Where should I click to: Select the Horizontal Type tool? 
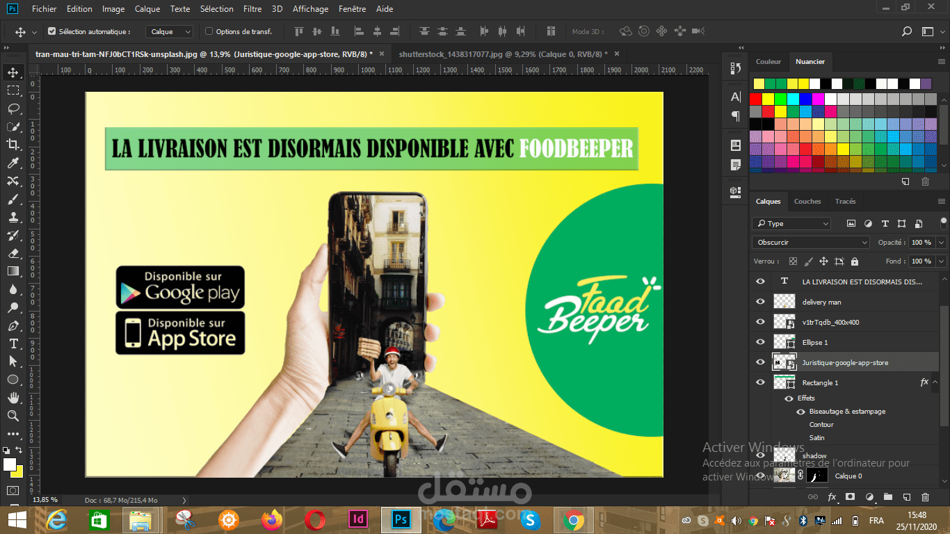[13, 343]
